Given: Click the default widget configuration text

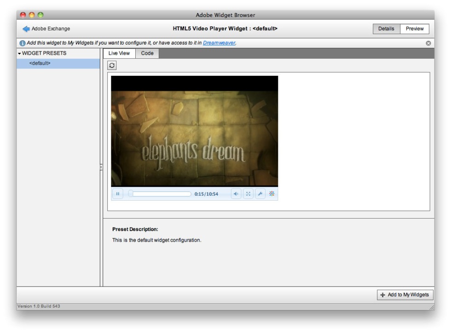Looking at the screenshot, I should pos(157,240).
